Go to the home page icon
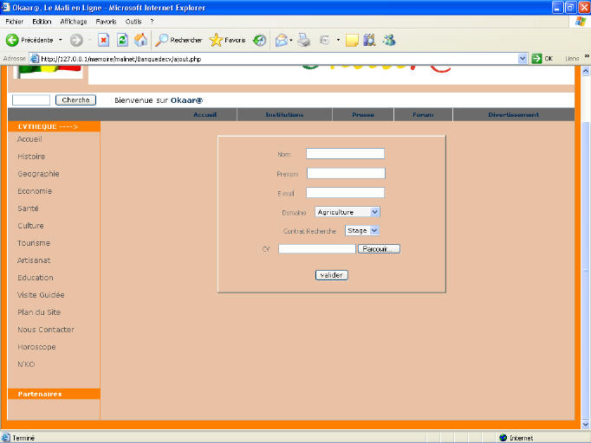The width and height of the screenshot is (591, 443). (x=140, y=40)
